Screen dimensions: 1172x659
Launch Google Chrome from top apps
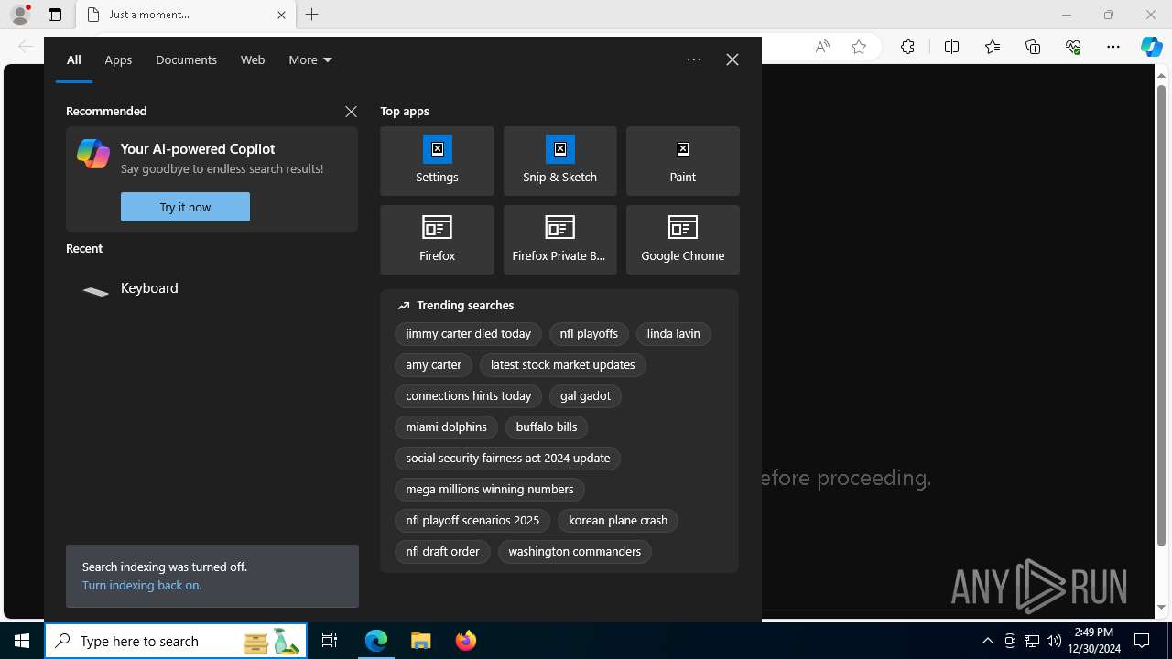coord(682,240)
